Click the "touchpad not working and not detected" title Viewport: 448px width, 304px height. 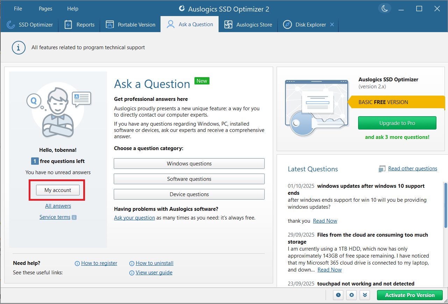coord(366,284)
